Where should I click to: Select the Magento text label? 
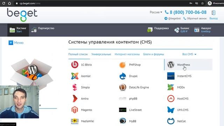(86, 110)
